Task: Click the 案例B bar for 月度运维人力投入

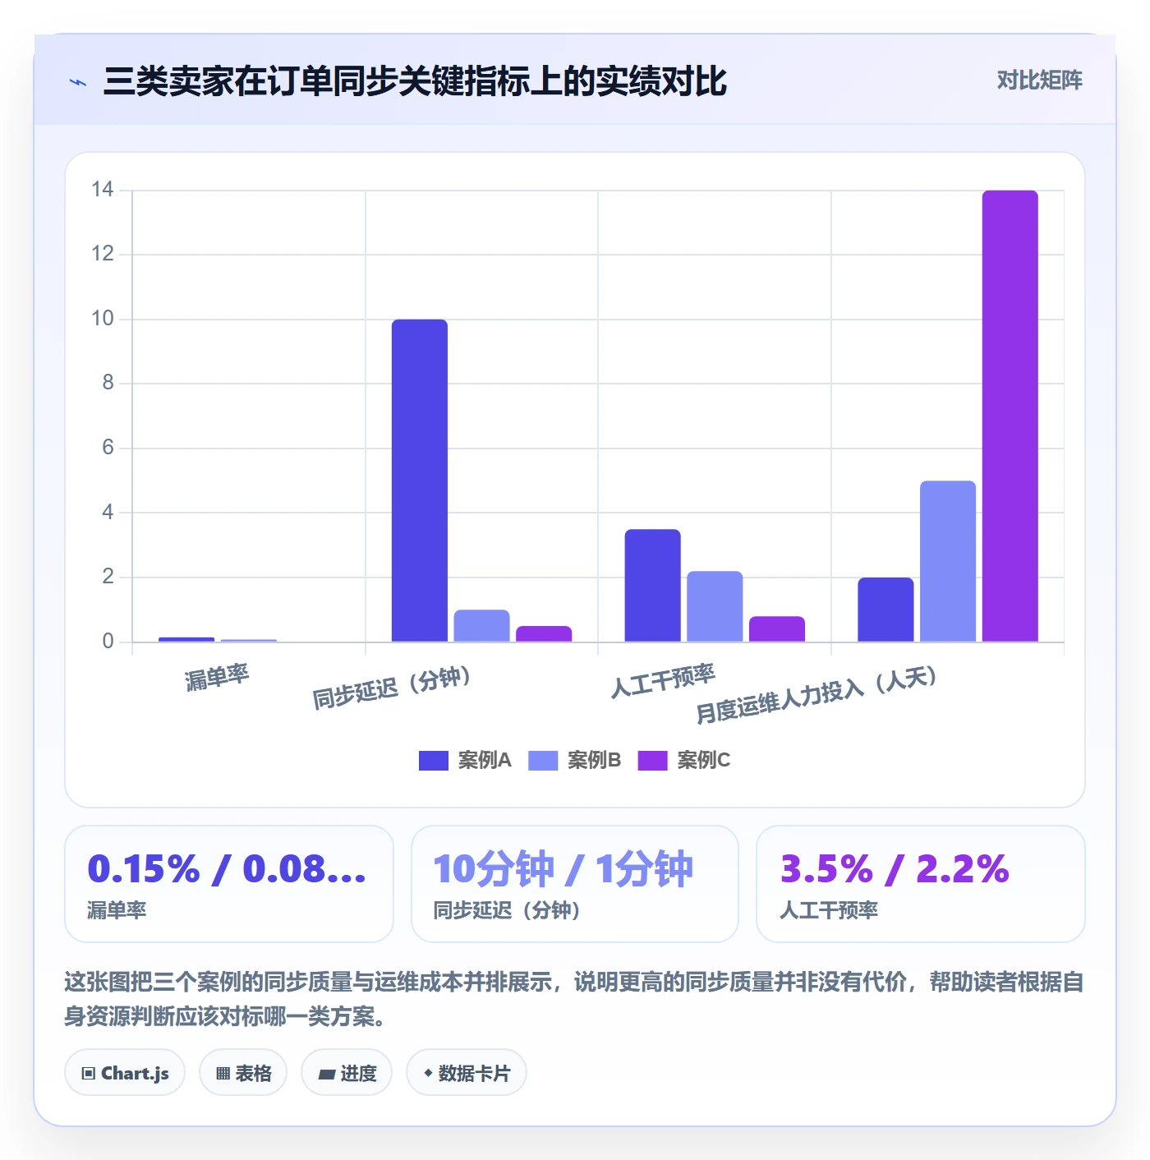Action: coord(948,561)
